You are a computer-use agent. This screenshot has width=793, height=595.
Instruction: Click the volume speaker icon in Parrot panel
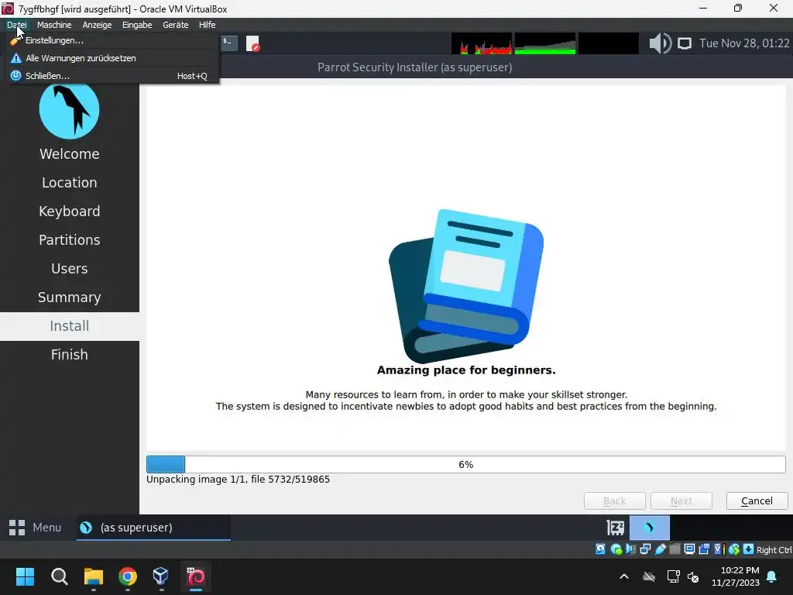(x=660, y=43)
